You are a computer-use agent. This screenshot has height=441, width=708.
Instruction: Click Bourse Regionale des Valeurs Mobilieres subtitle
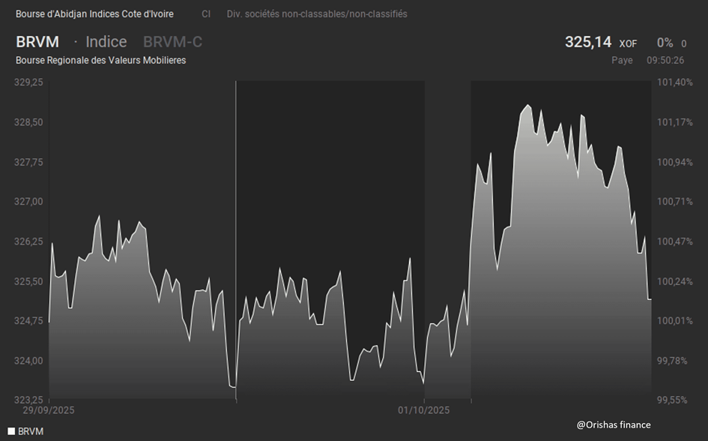click(100, 60)
